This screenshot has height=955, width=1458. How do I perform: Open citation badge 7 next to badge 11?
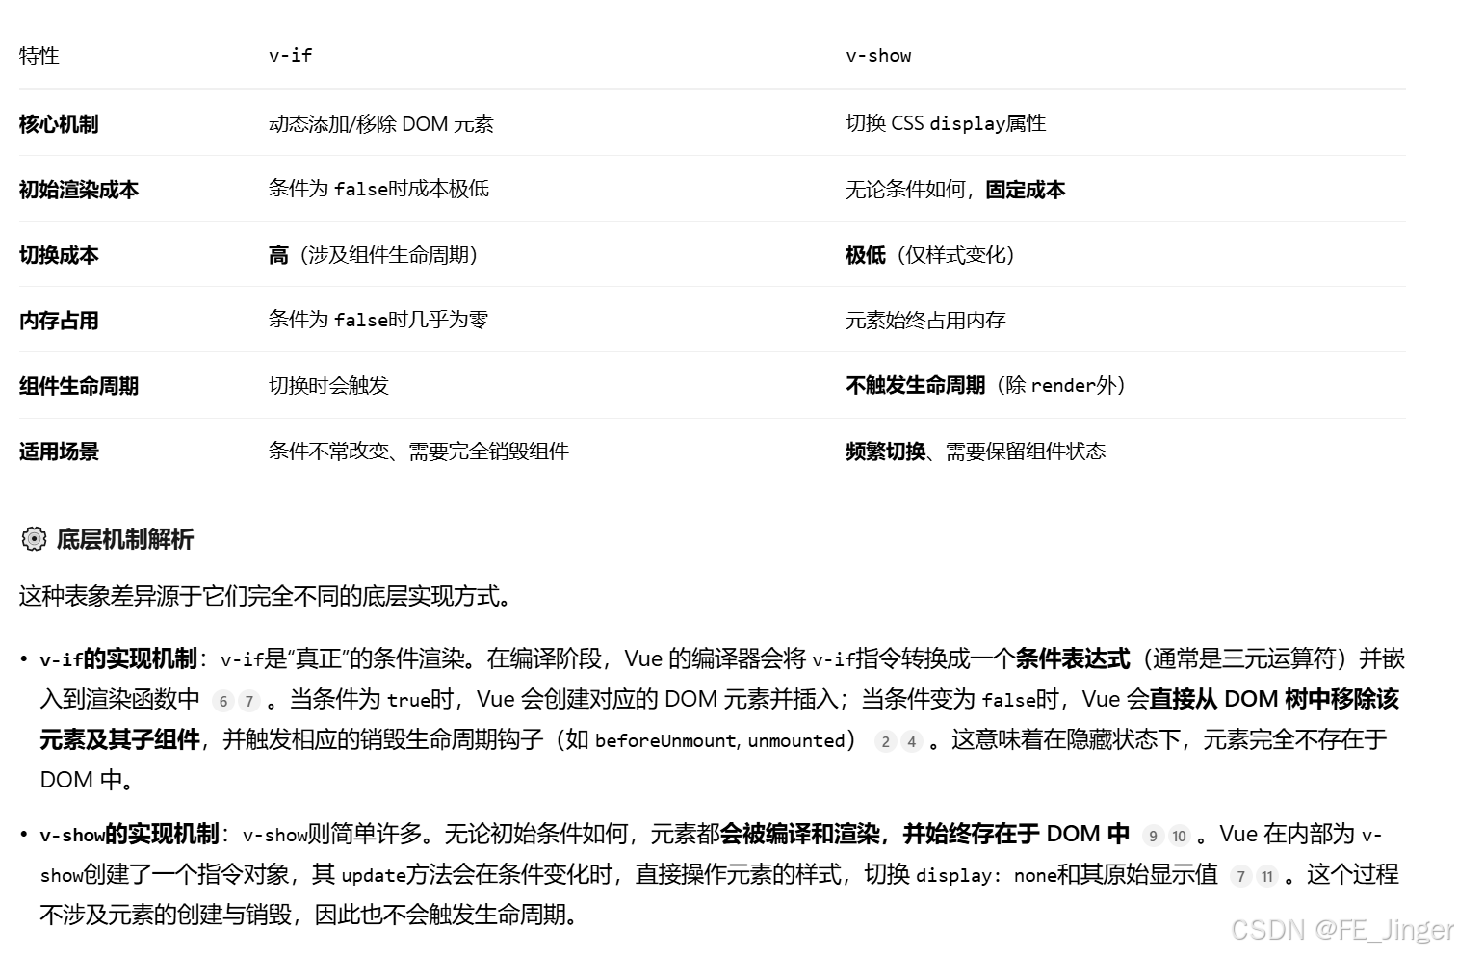click(1241, 876)
